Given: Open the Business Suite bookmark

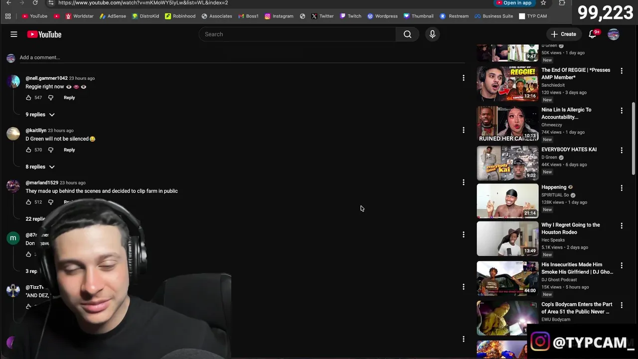Looking at the screenshot, I should (x=493, y=16).
